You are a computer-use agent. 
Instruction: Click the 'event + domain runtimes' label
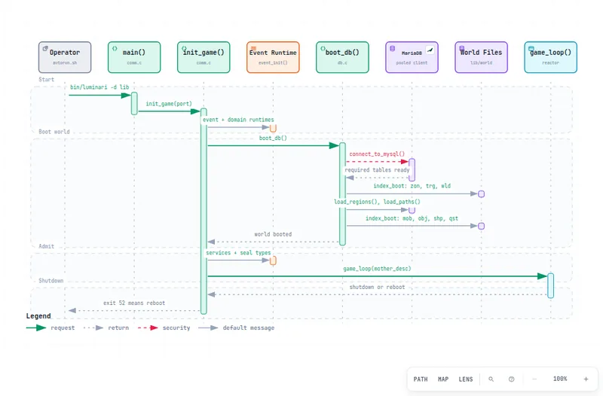238,120
